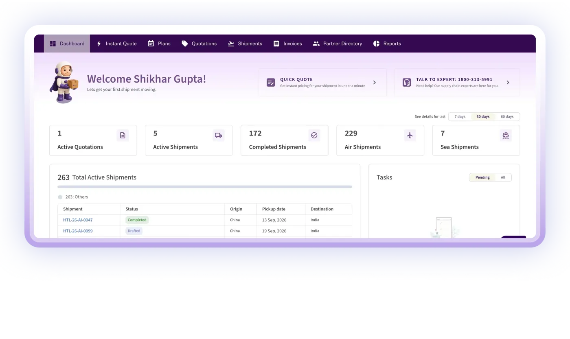The image size is (570, 339).
Task: Click the '229' air shipments count
Action: click(351, 133)
